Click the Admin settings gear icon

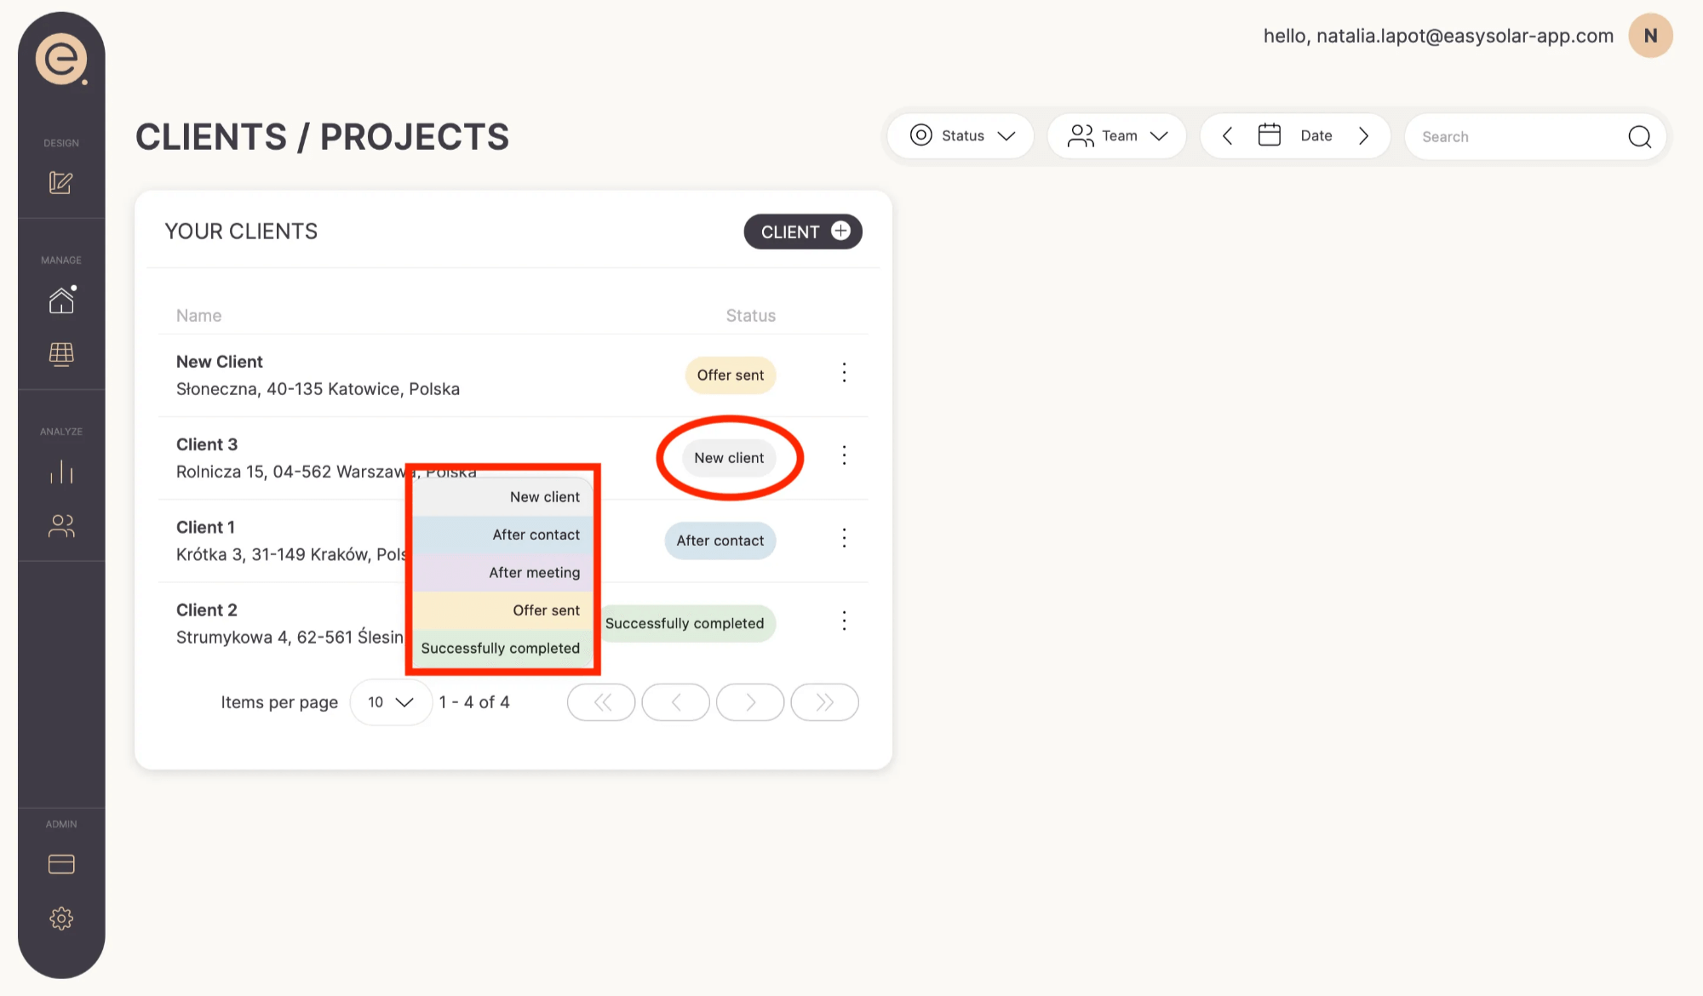tap(60, 919)
